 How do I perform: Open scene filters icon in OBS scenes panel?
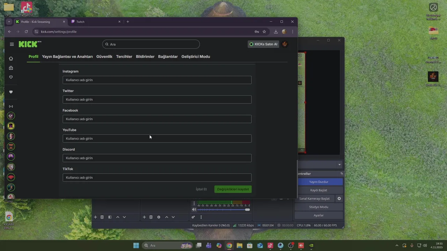[110, 217]
